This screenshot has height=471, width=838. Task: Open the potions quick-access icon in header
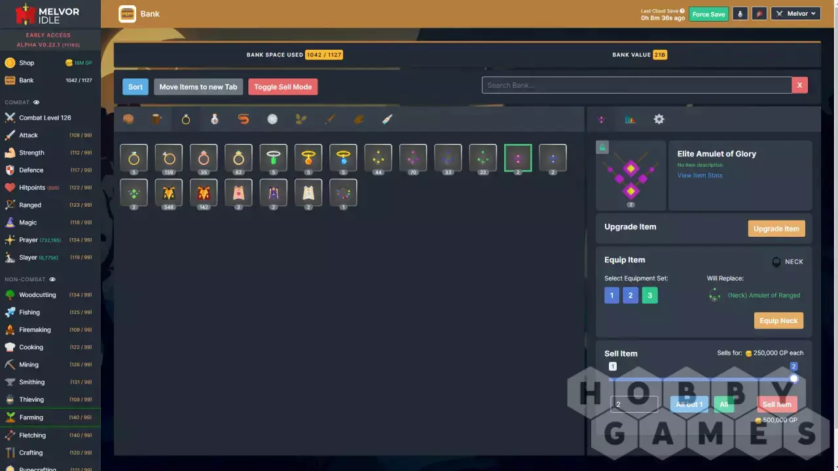tap(740, 14)
